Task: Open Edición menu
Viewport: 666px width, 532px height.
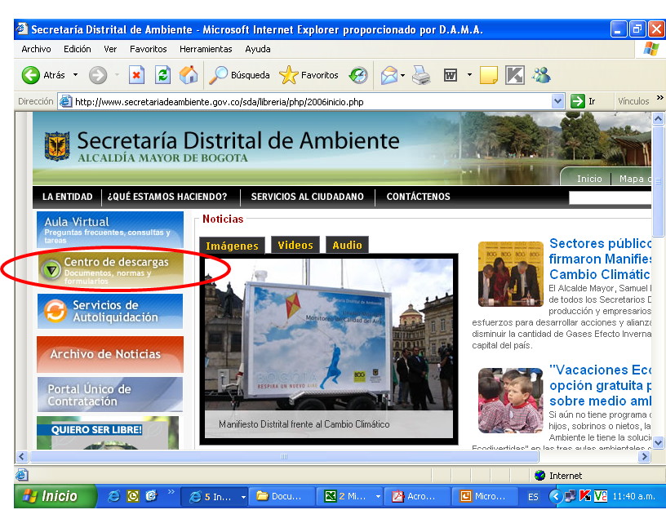Action: pos(78,49)
